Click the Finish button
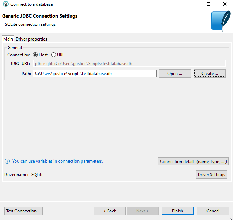This screenshot has width=233, height=220. (177, 211)
